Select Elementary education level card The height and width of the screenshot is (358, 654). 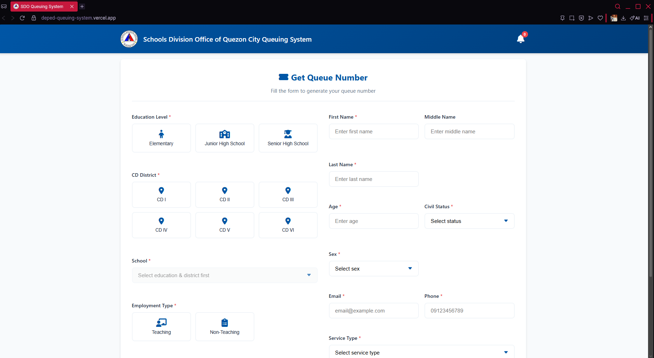[x=161, y=138]
